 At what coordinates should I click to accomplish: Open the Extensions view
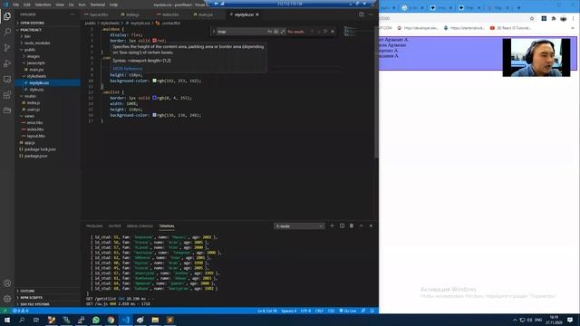[7, 95]
